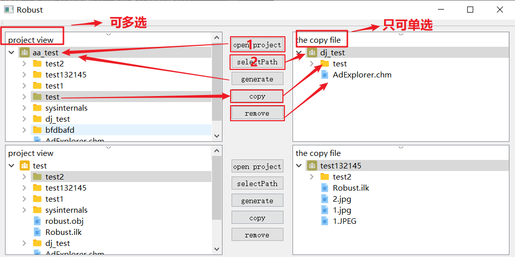Click the dj_test project icon in top-right panel

tap(312, 52)
